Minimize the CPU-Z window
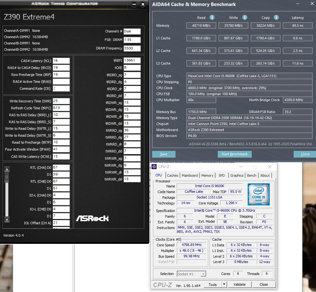Image resolution: width=316 pixels, height=292 pixels. [x=241, y=167]
